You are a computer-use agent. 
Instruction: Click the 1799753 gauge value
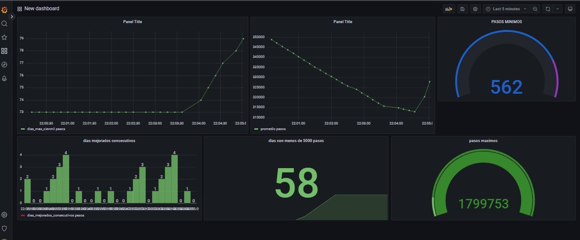point(483,204)
